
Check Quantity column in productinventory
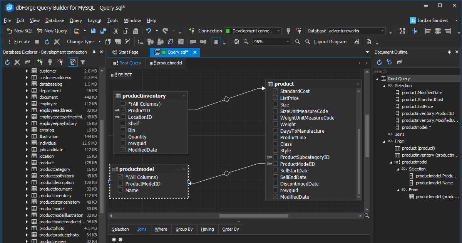pos(123,137)
